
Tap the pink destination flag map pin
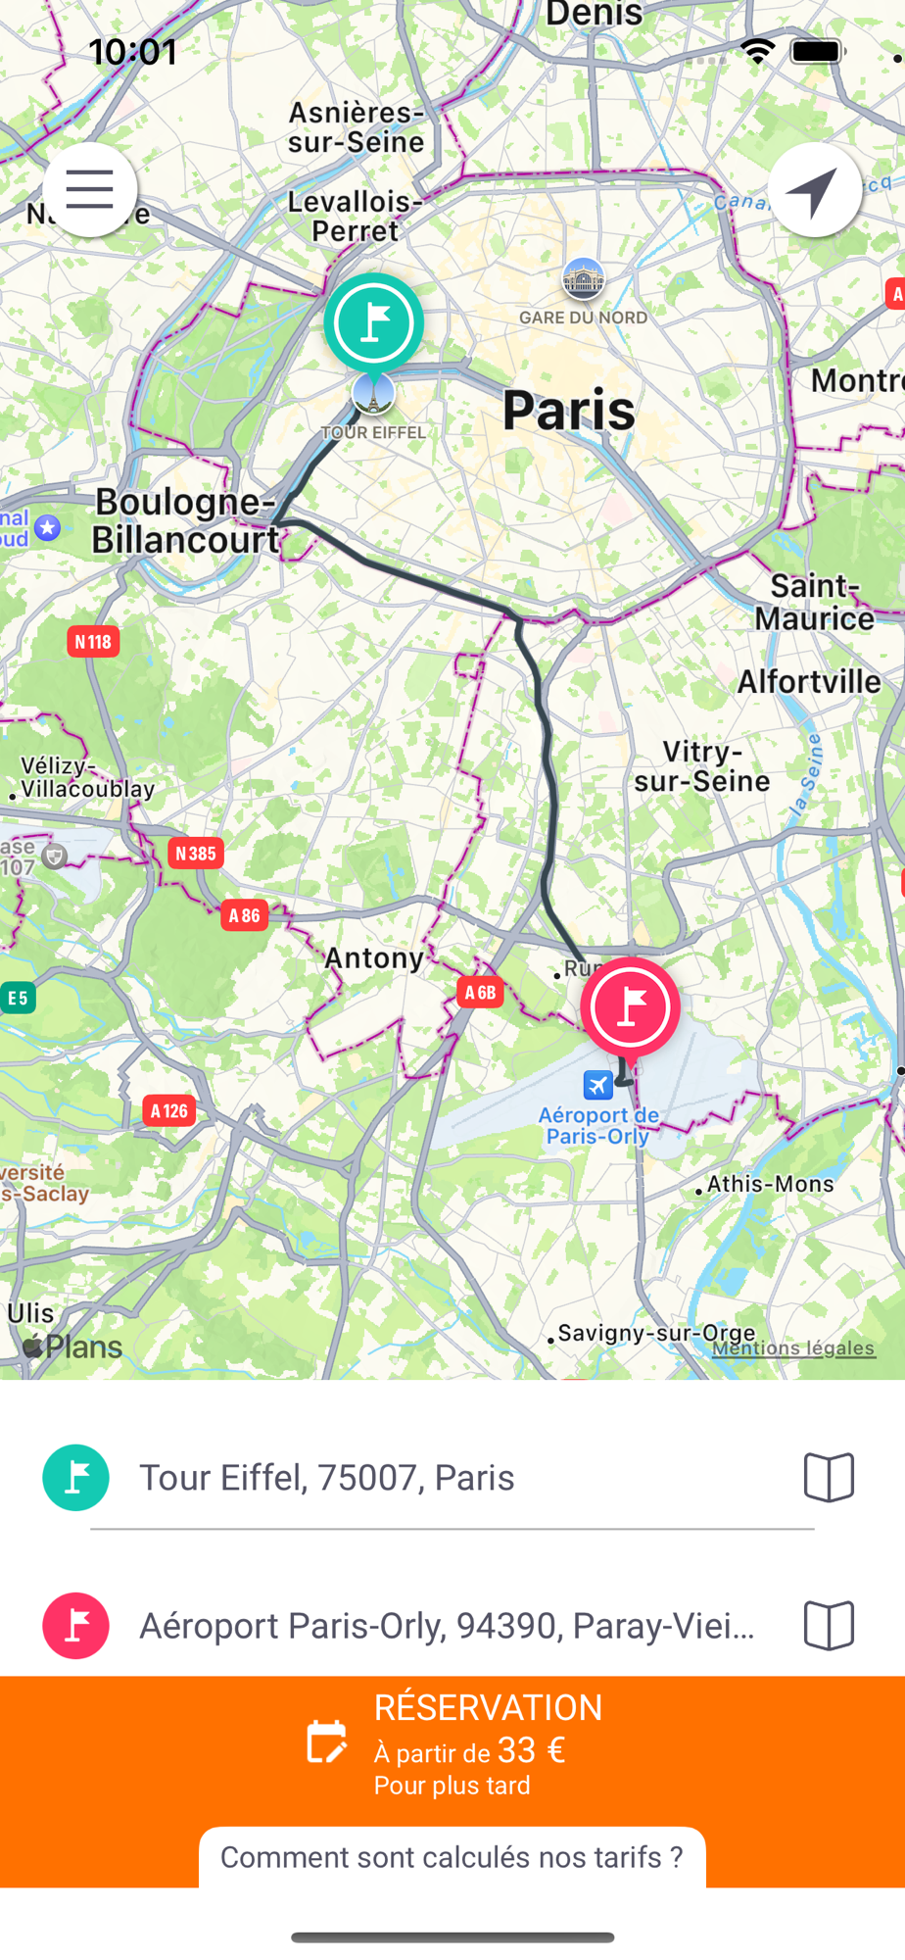point(630,1007)
